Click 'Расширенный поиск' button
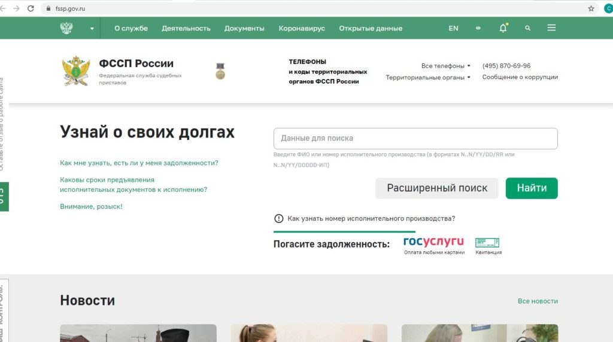The width and height of the screenshot is (613, 342). point(437,188)
